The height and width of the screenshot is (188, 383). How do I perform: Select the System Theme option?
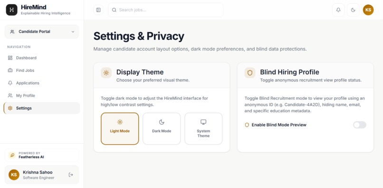pos(203,129)
